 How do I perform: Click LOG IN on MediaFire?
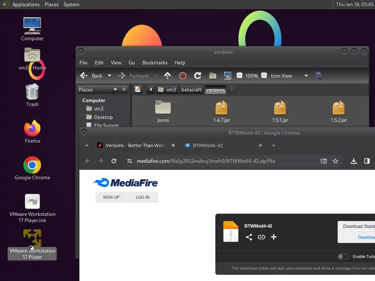pos(142,197)
